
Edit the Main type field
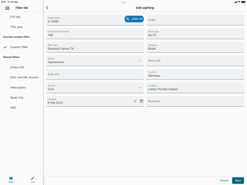point(95,47)
